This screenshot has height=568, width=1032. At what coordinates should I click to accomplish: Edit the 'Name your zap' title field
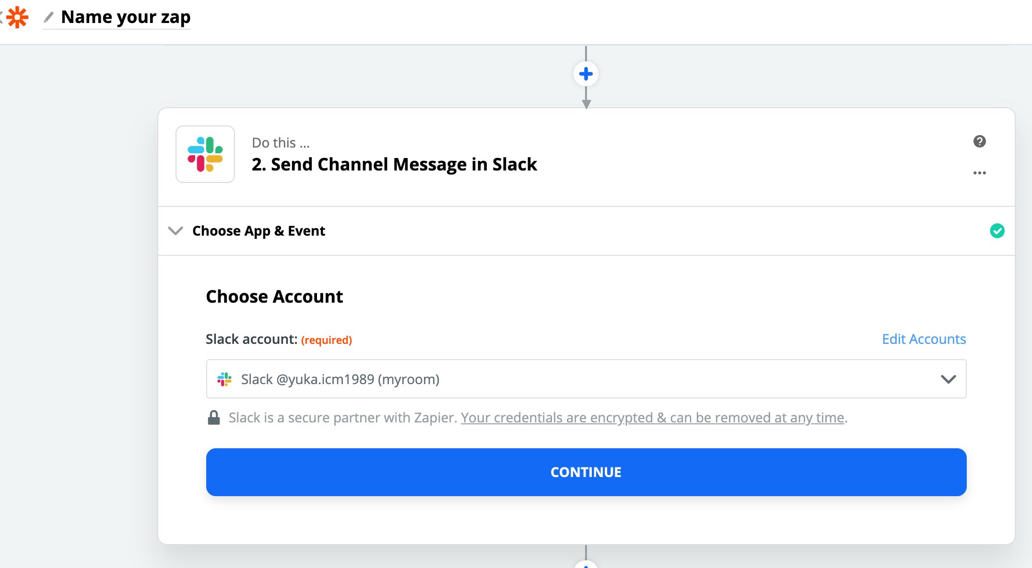pyautogui.click(x=126, y=17)
